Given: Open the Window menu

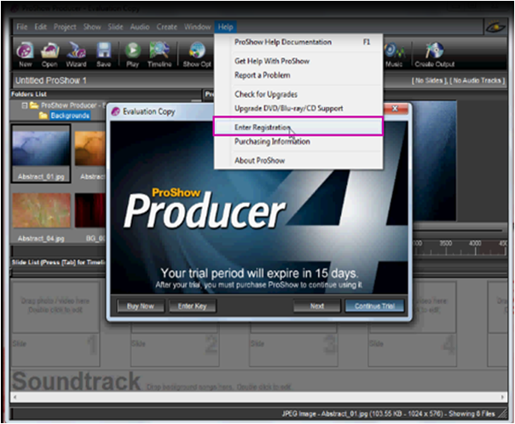Looking at the screenshot, I should pos(198,27).
